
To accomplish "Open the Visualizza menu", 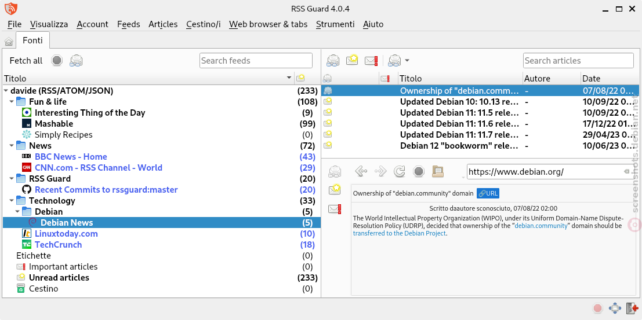I will pos(49,24).
